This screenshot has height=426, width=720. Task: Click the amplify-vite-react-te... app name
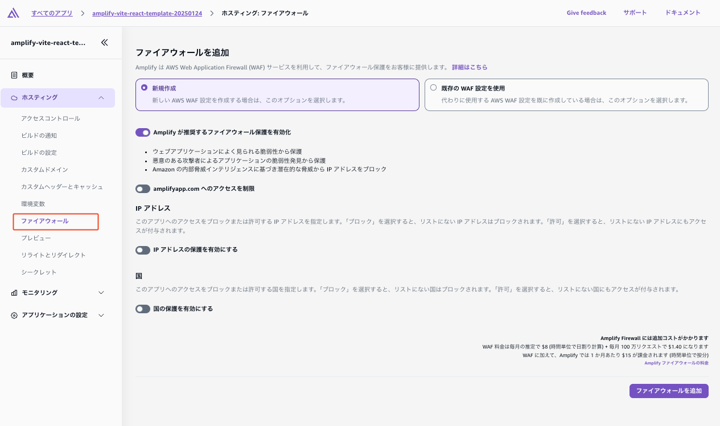[48, 43]
